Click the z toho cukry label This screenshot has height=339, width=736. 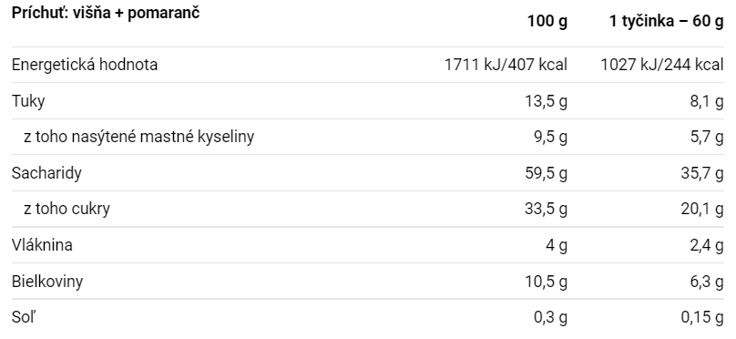pyautogui.click(x=66, y=209)
